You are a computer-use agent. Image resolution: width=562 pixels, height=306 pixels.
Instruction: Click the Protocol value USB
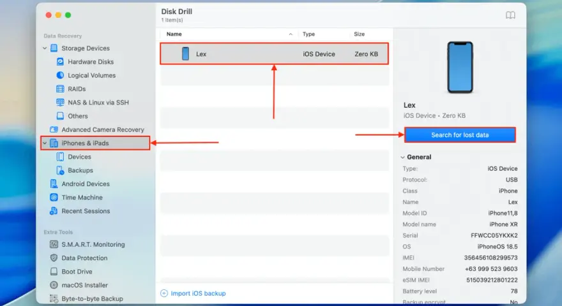pos(512,180)
